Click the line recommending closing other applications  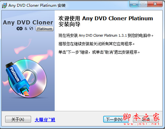point(96,44)
